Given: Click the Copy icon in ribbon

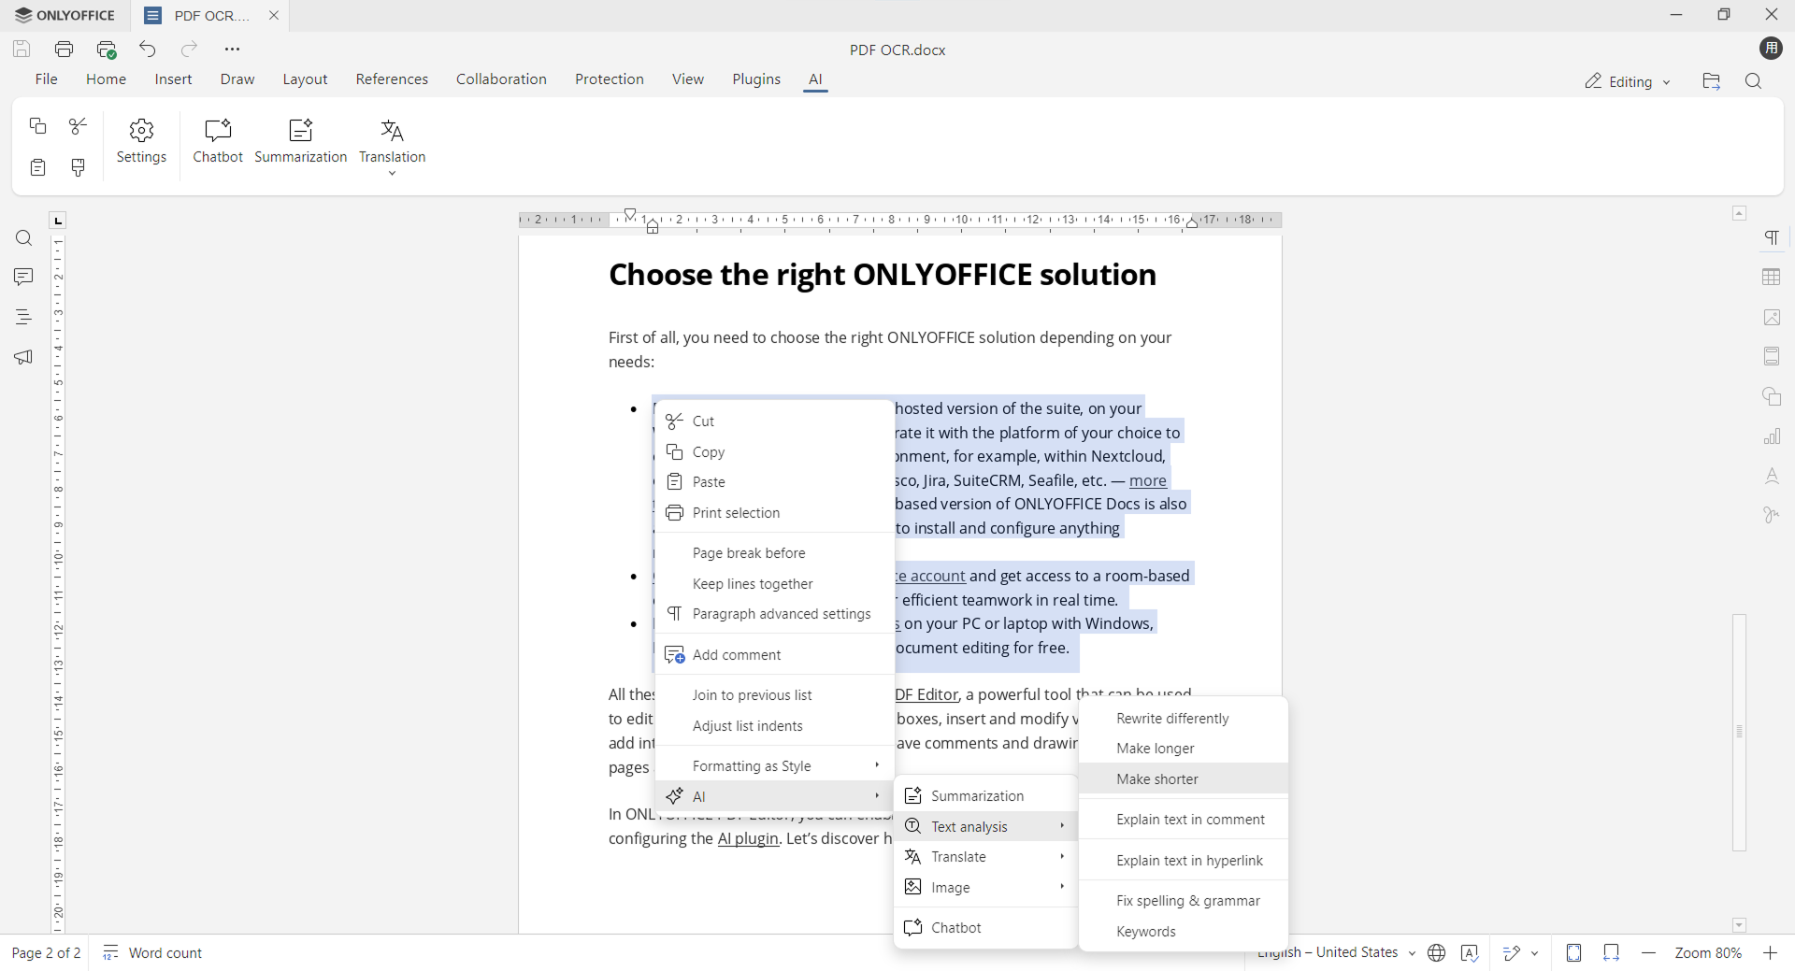Looking at the screenshot, I should coord(37,125).
